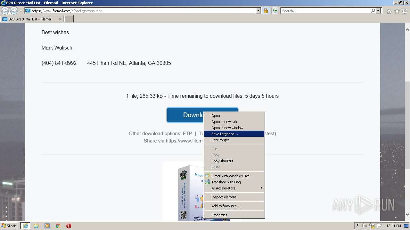Screen dimensions: 410x230
Task: Open the FTP download option link
Action: click(x=187, y=134)
